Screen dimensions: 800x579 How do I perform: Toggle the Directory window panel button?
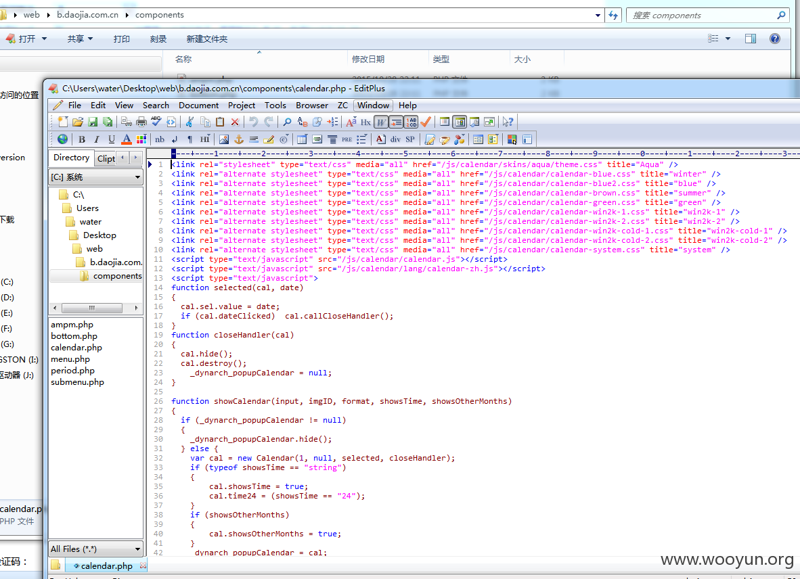pos(460,122)
